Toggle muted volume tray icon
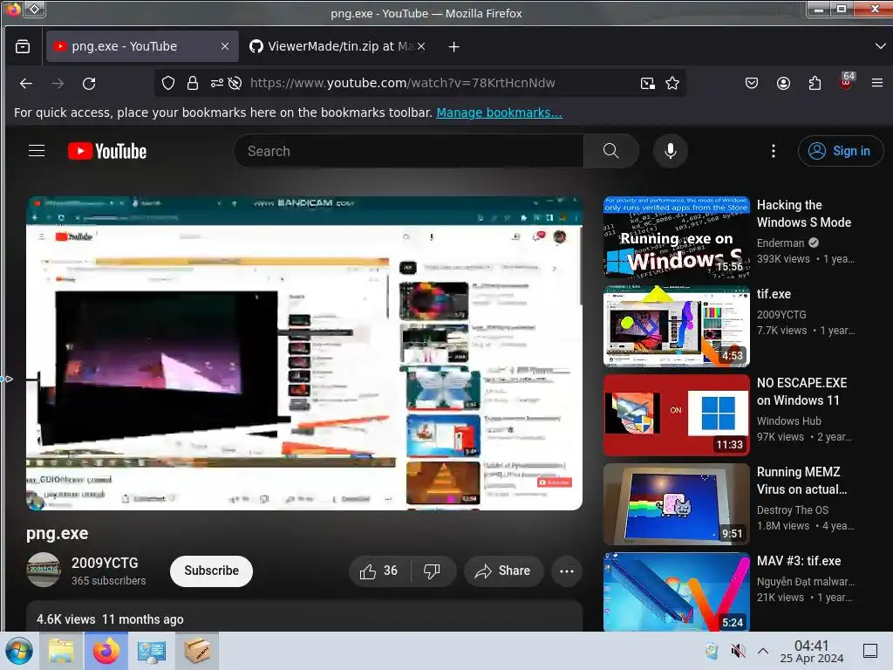This screenshot has height=670, width=893. click(x=738, y=651)
